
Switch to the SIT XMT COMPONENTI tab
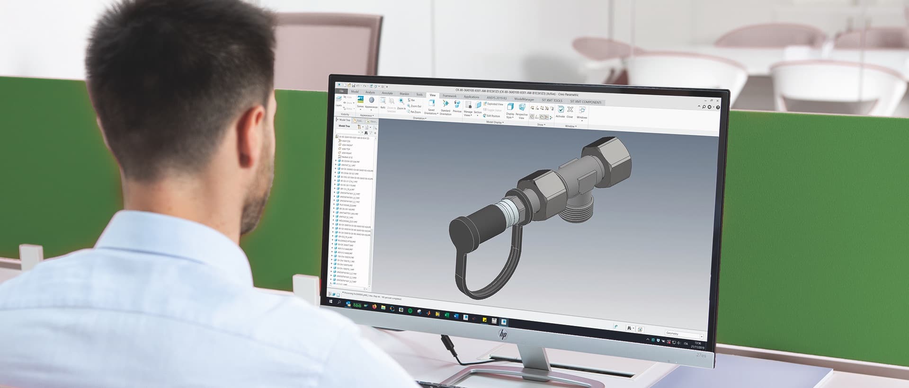[x=586, y=102]
